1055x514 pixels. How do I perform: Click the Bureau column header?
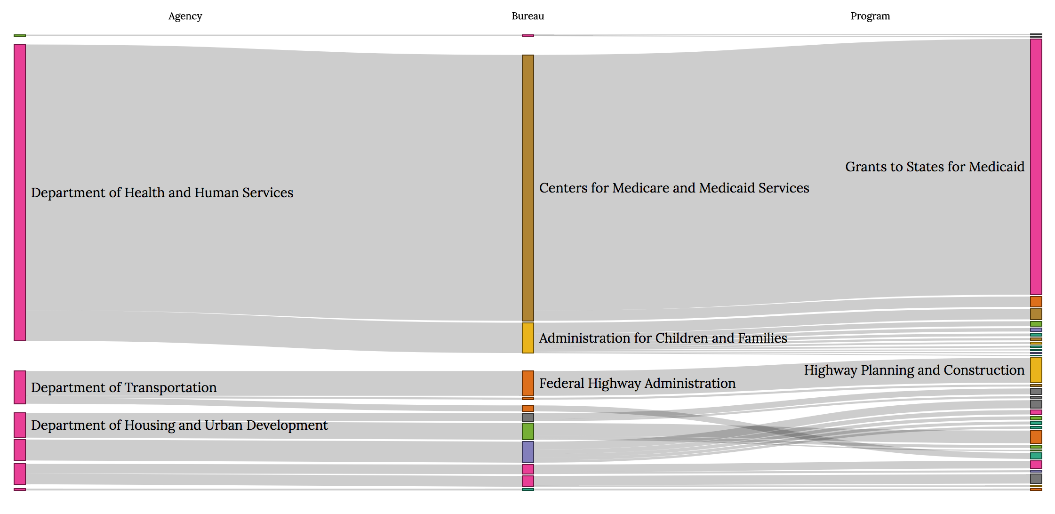click(527, 16)
